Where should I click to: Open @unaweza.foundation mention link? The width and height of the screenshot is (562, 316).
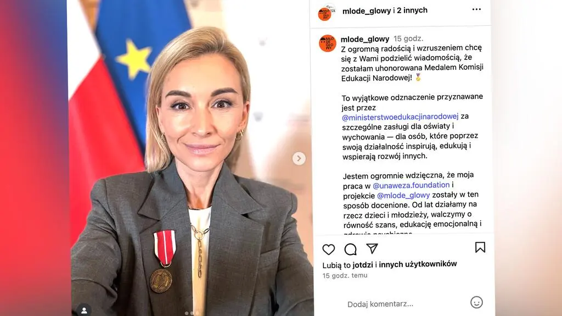pos(411,185)
